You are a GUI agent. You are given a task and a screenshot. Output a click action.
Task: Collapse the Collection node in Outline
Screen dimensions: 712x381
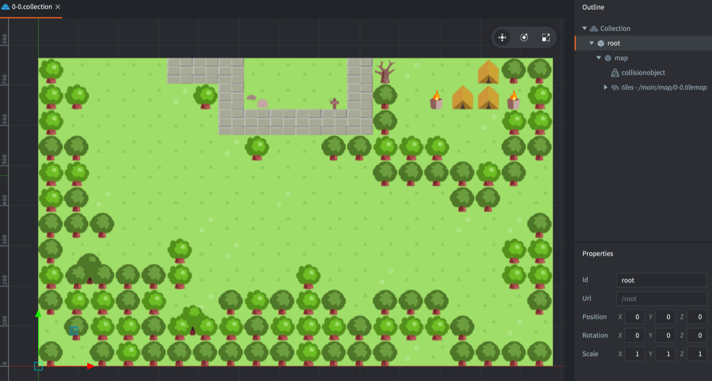coord(585,28)
